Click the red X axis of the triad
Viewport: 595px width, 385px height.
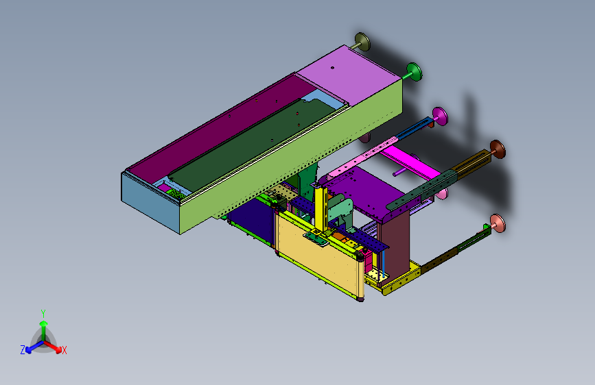click(53, 347)
